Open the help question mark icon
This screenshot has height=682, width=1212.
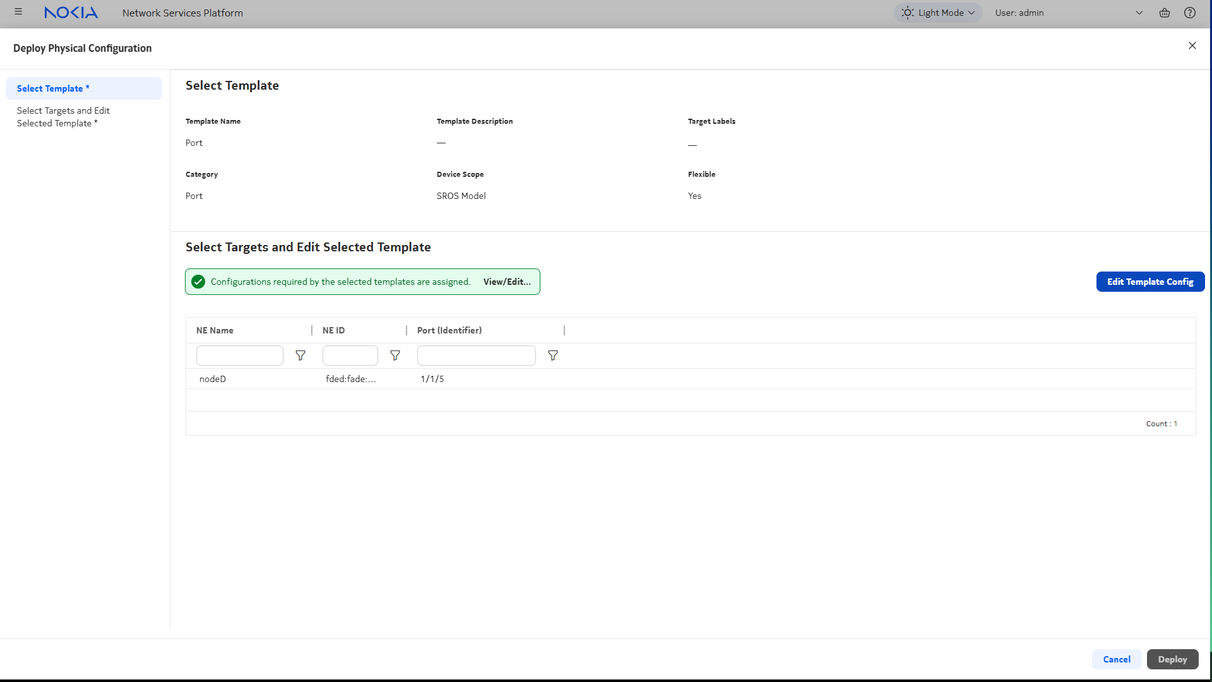coord(1189,13)
